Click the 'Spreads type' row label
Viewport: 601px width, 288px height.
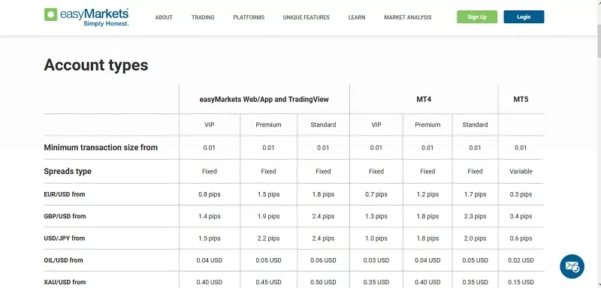(68, 171)
